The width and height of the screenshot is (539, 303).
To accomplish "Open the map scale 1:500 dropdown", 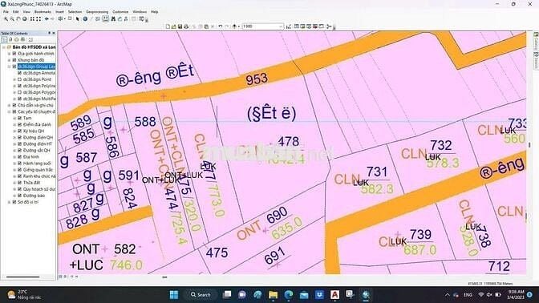I will 281,26.
